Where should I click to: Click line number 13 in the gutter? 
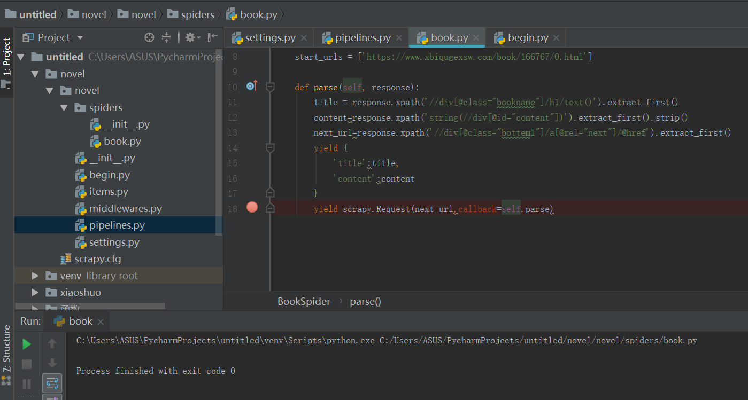[x=232, y=132]
